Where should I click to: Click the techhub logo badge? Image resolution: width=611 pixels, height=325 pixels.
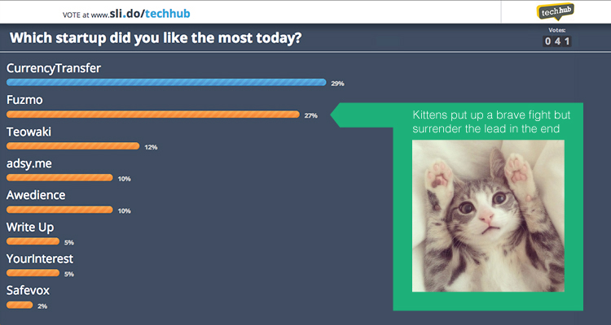point(556,11)
